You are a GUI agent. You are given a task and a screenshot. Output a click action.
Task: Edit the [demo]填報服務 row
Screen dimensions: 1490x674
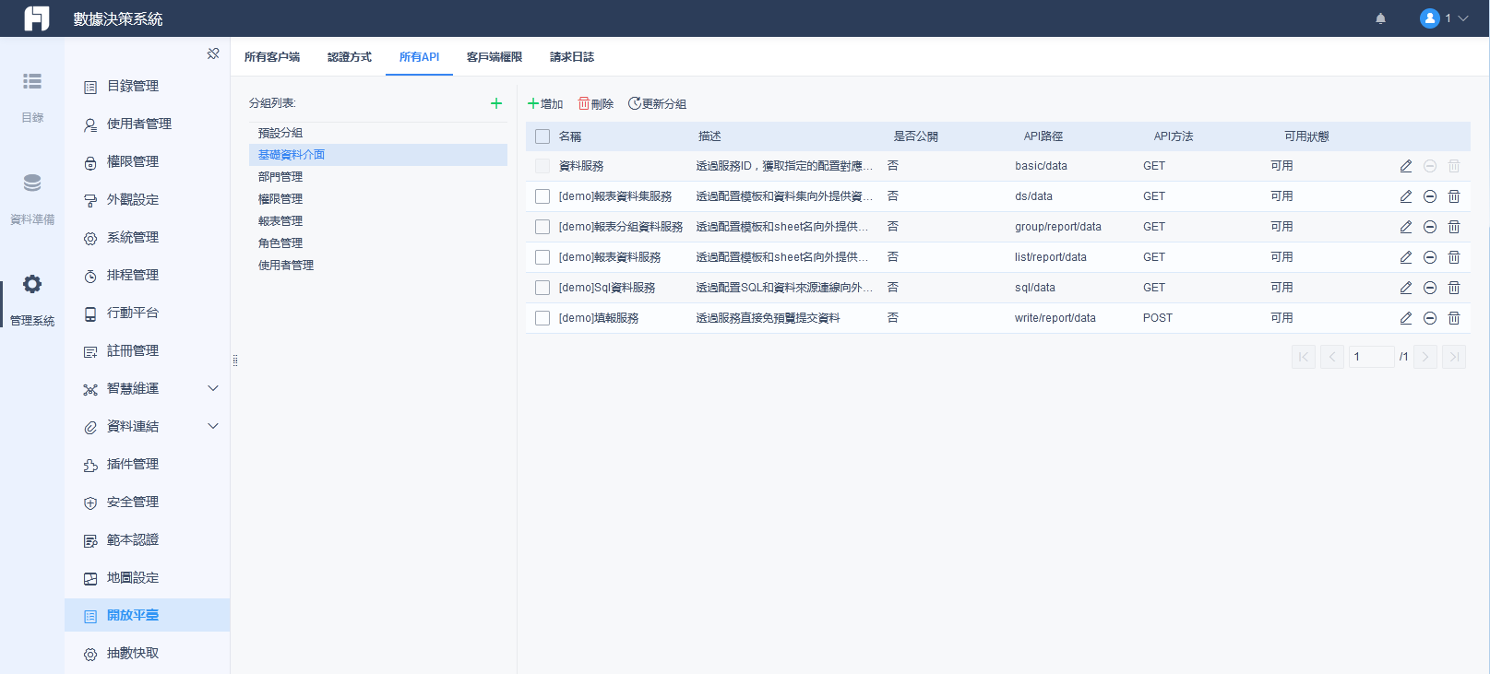[1406, 318]
